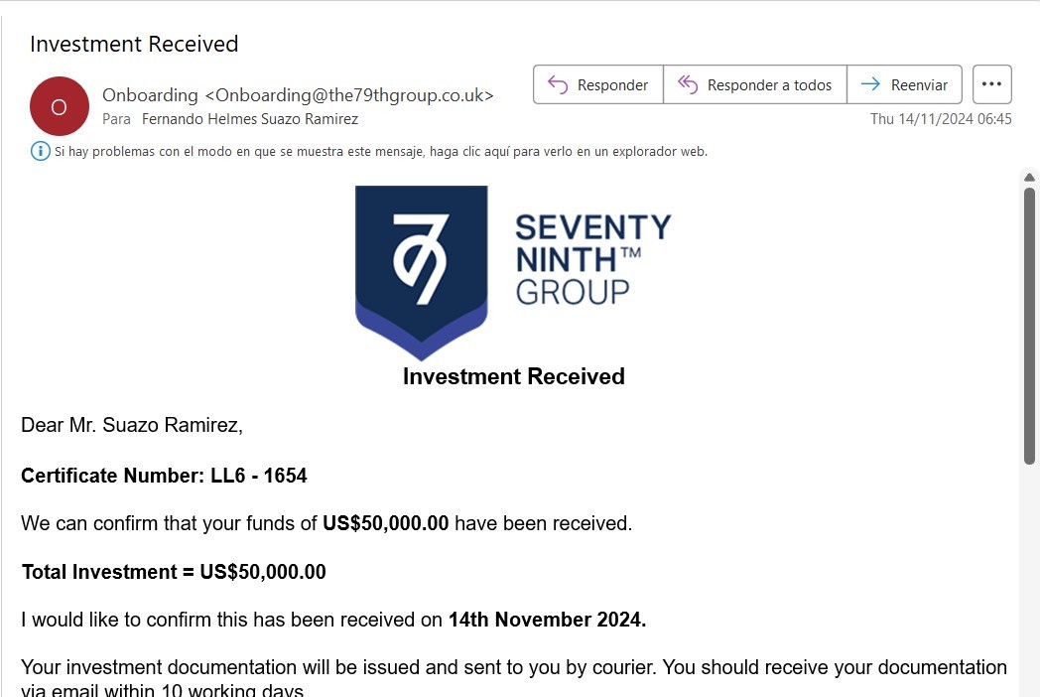Click the bold centered Investment Received heading
The height and width of the screenshot is (697, 1040).
513,376
